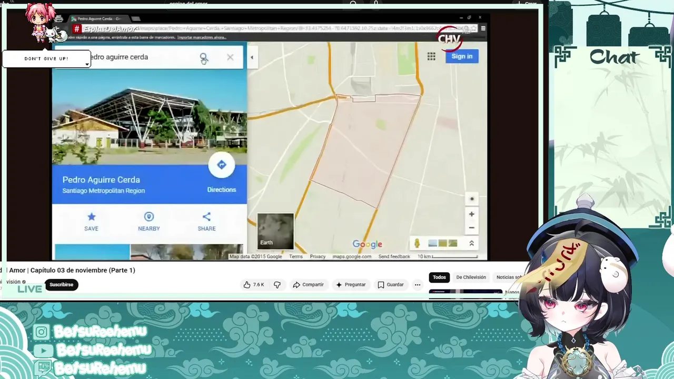
Task: Save this place with the star icon
Action: (x=91, y=221)
